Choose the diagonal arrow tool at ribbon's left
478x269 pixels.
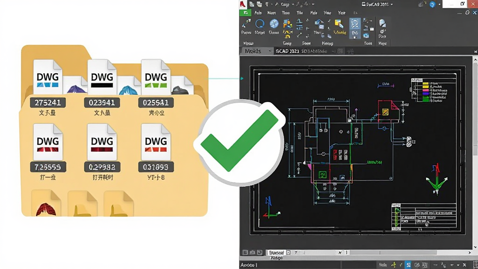point(246,24)
